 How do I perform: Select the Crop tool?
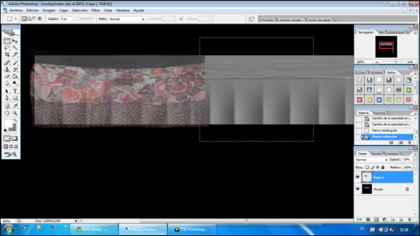[x=7, y=54]
